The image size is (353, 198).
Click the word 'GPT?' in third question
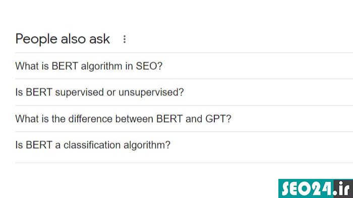tap(218, 119)
